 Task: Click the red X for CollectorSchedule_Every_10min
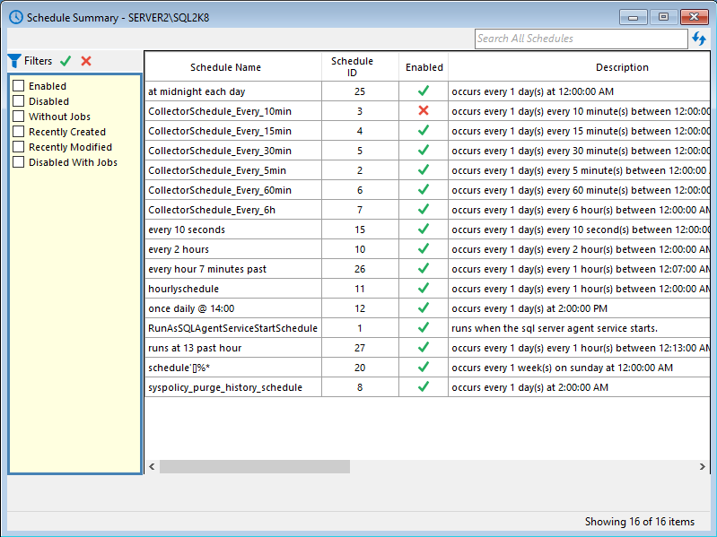pos(424,110)
